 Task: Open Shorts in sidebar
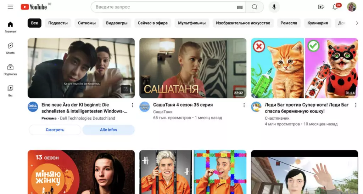click(x=10, y=48)
